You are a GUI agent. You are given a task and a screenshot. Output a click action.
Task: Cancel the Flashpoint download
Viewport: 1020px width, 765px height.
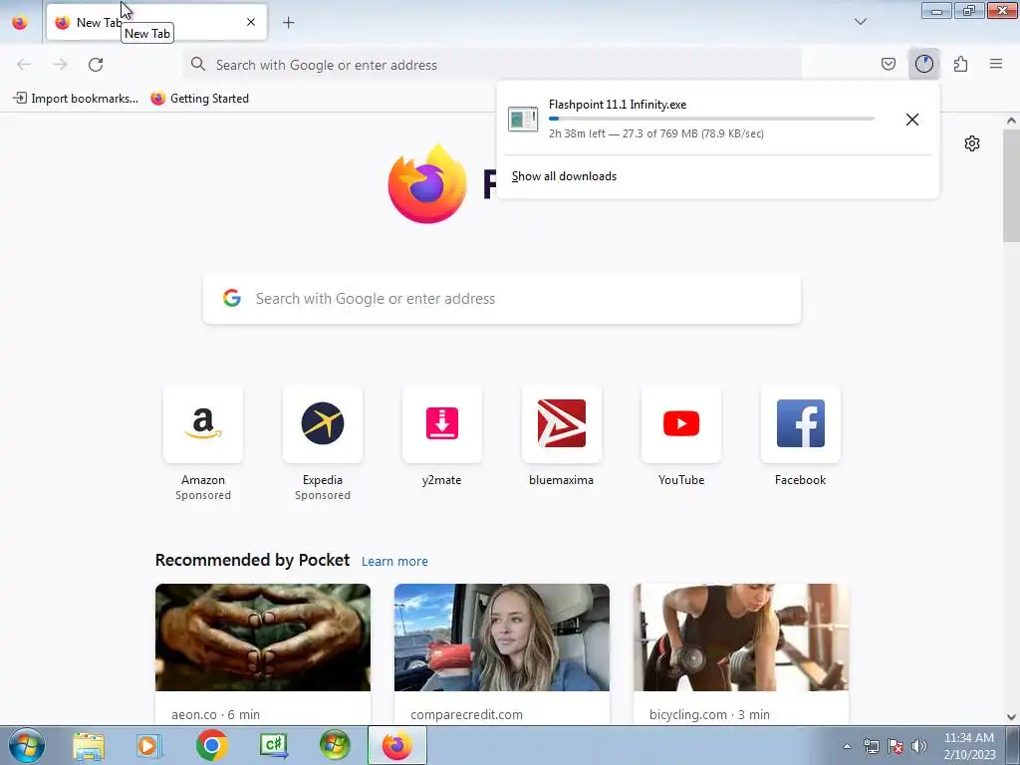click(912, 120)
